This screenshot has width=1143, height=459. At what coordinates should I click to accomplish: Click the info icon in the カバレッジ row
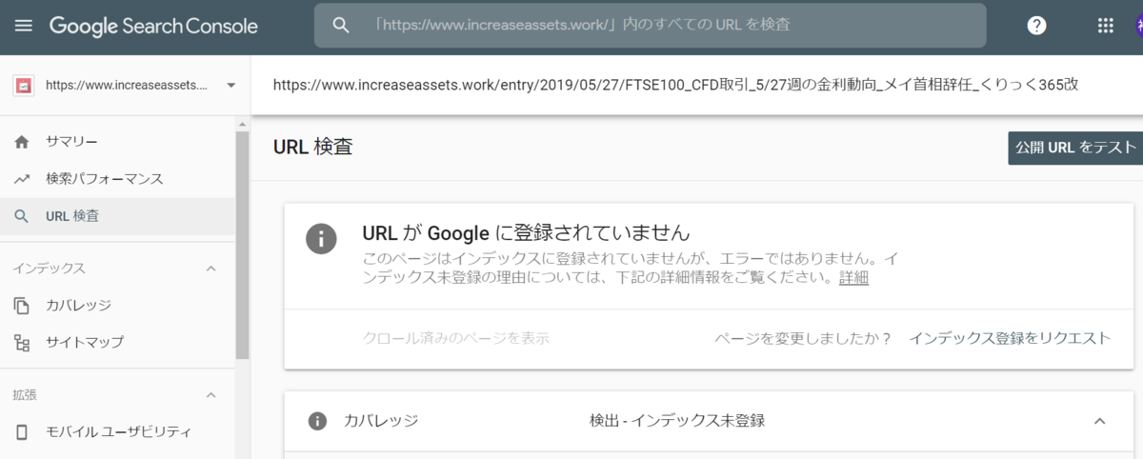coord(317,421)
